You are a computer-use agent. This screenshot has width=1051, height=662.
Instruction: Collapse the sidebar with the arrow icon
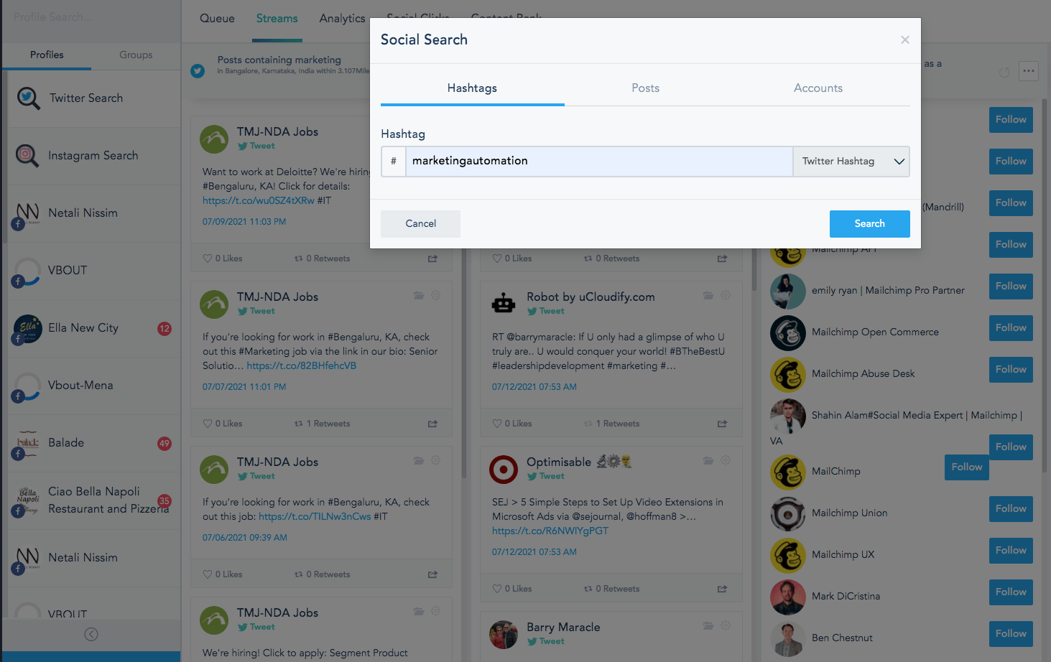coord(91,634)
